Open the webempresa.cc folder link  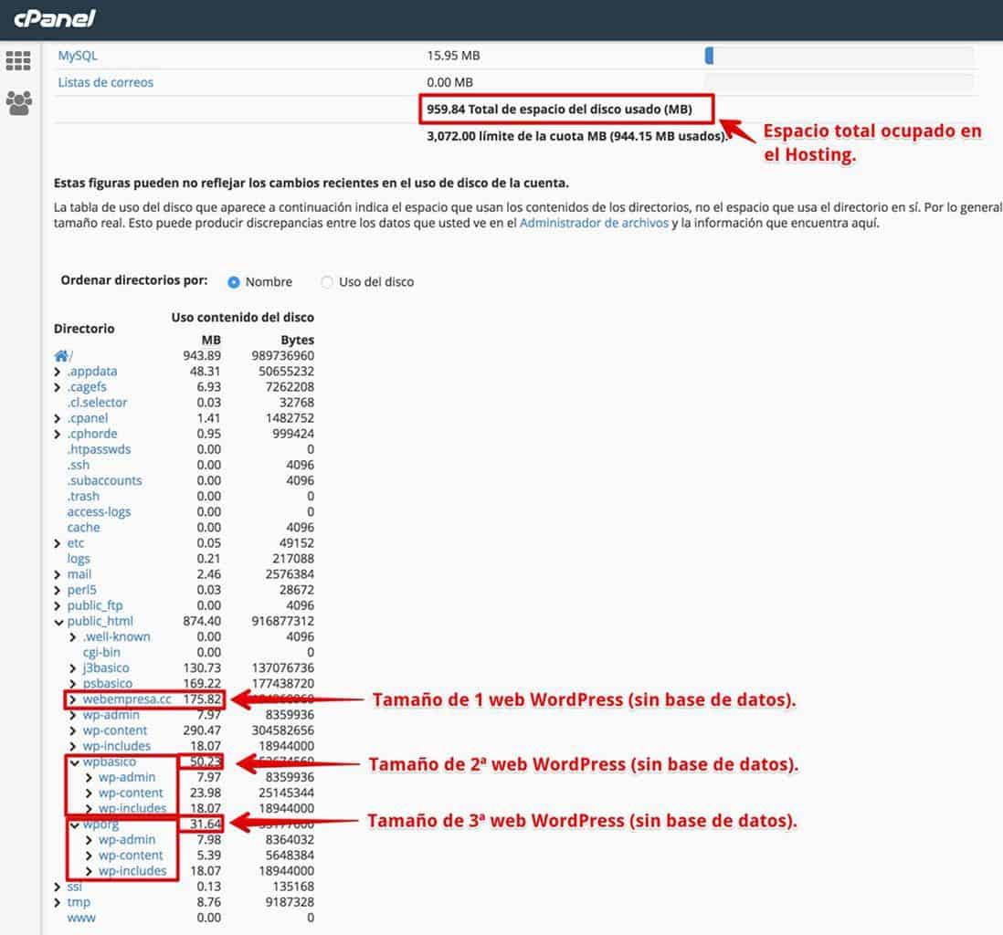tap(127, 699)
